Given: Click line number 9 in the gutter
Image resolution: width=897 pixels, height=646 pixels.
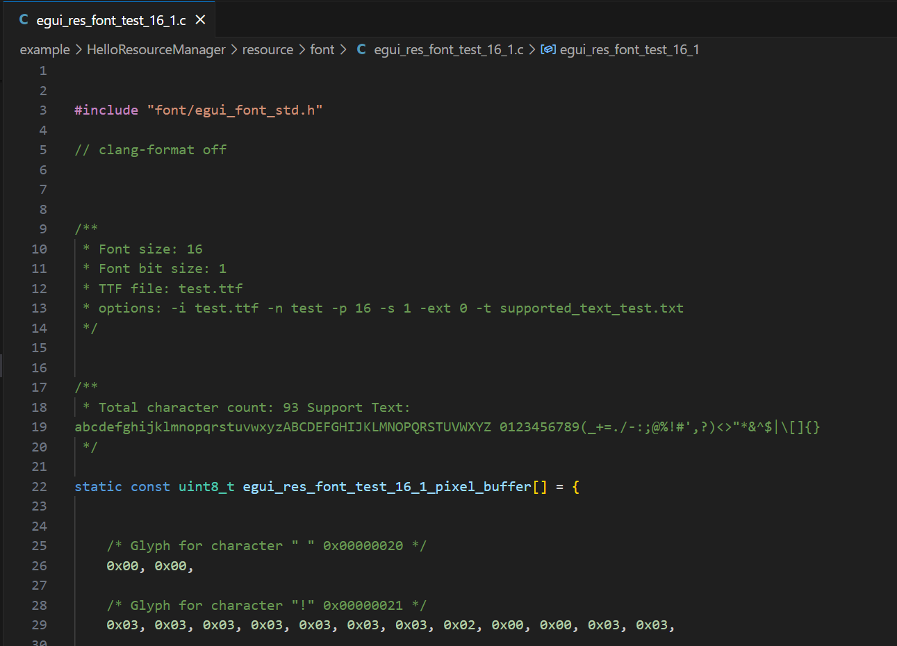Looking at the screenshot, I should 43,229.
